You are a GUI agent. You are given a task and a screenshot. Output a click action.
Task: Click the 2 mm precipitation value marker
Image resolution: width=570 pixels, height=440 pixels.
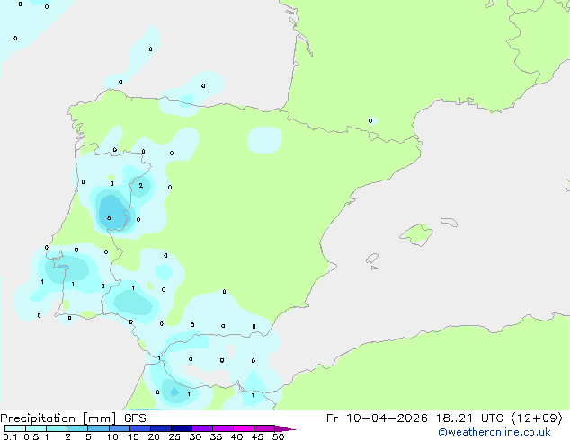(x=140, y=186)
